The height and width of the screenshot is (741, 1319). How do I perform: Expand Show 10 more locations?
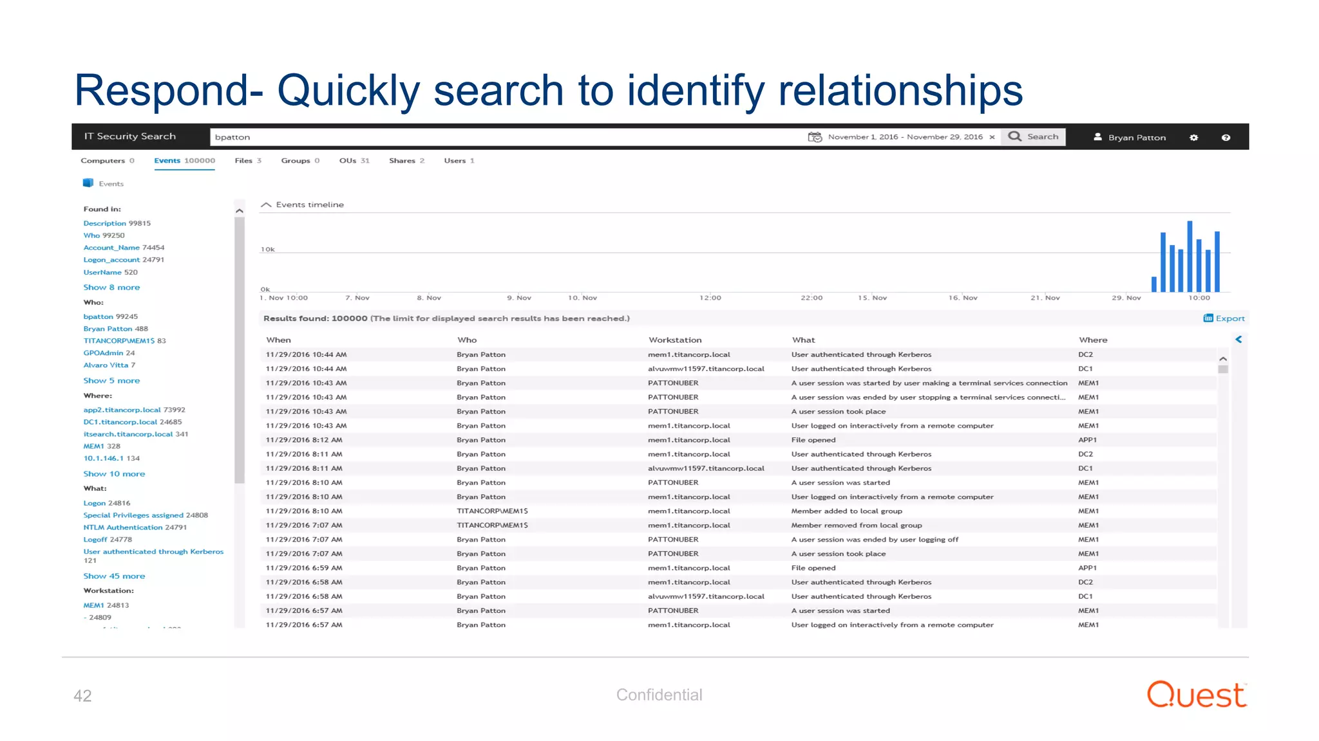pos(114,474)
